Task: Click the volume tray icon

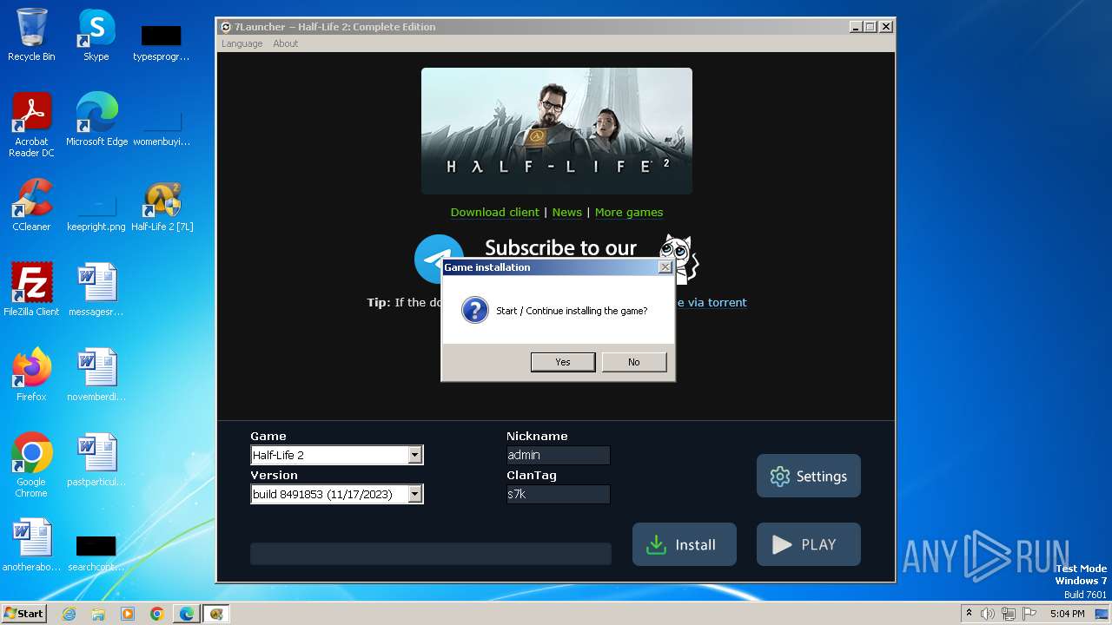Action: point(988,614)
